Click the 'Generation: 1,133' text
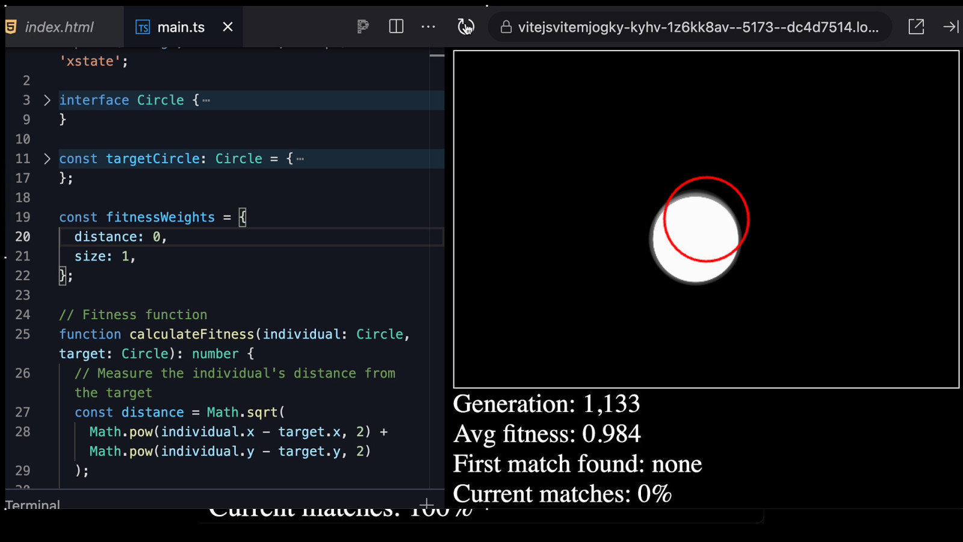Viewport: 963px width, 542px height. pyautogui.click(x=547, y=404)
